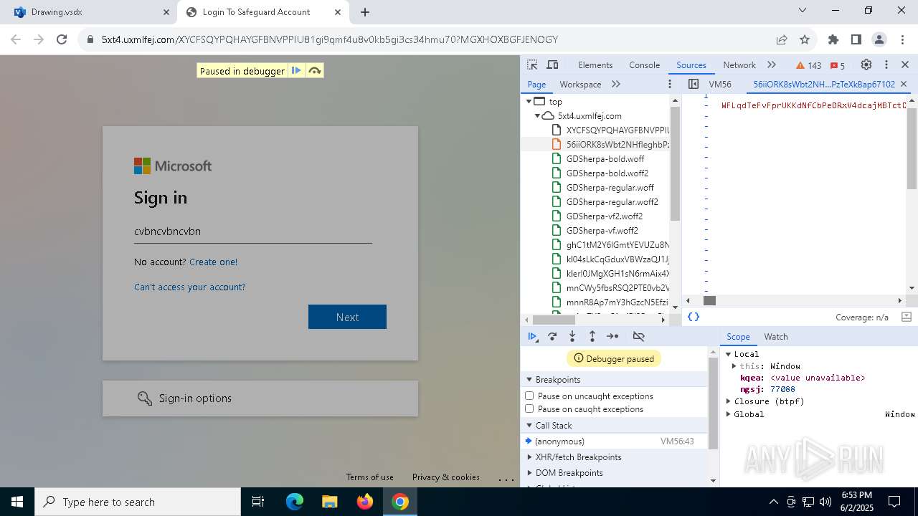This screenshot has width=918, height=516.
Task: Step out of current function
Action: point(592,336)
